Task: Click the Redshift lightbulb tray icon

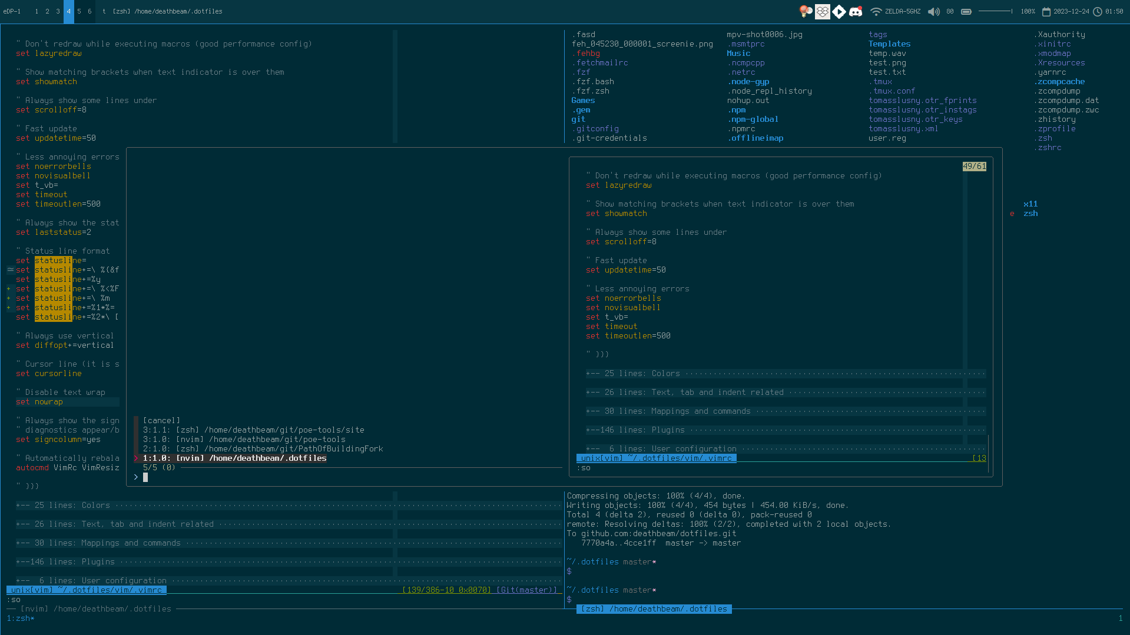Action: (806, 11)
